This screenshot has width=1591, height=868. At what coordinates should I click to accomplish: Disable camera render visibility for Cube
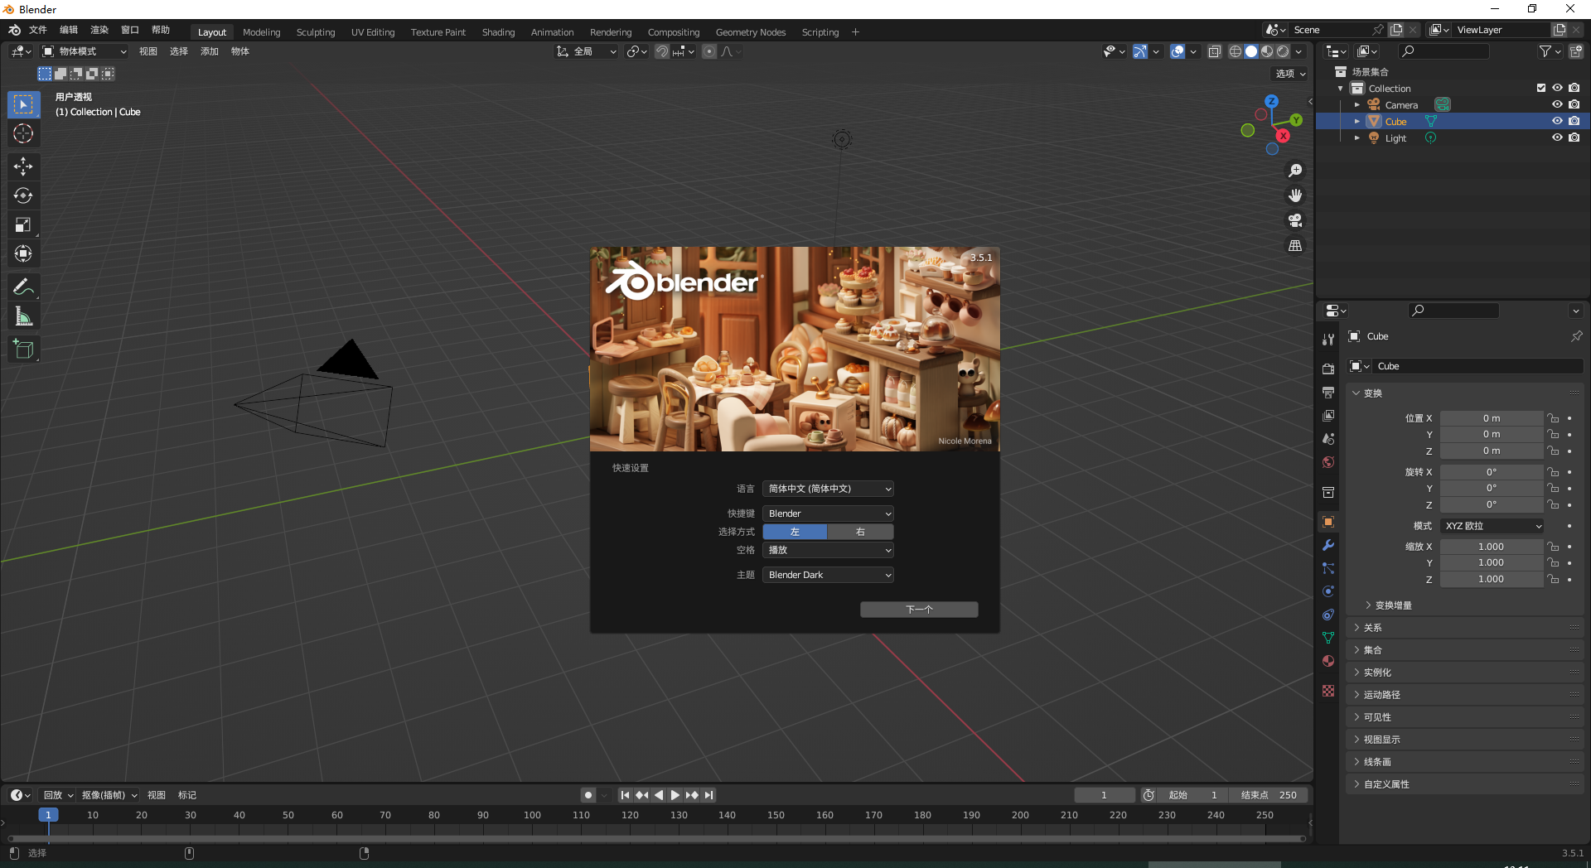(1574, 121)
